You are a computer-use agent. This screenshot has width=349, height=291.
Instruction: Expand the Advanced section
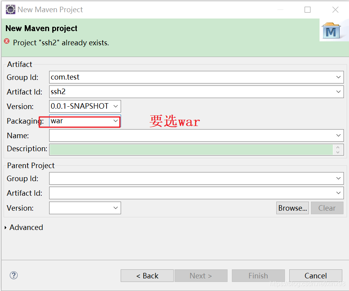coord(6,228)
